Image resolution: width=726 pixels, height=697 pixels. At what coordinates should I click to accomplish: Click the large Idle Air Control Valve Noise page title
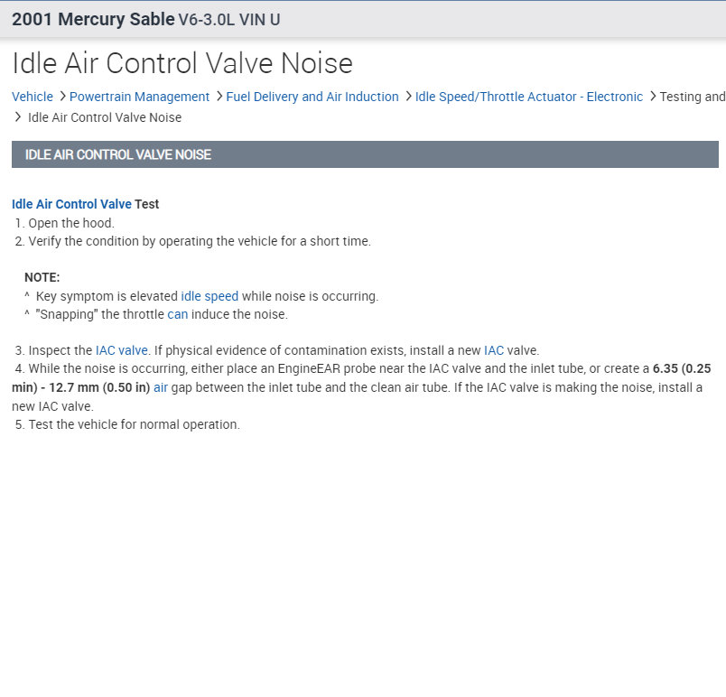pos(182,63)
